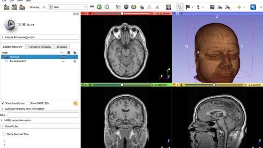The height and width of the screenshot is (148, 263).
Task: Click the blue extensions manager icon
Action: (x=253, y=7)
